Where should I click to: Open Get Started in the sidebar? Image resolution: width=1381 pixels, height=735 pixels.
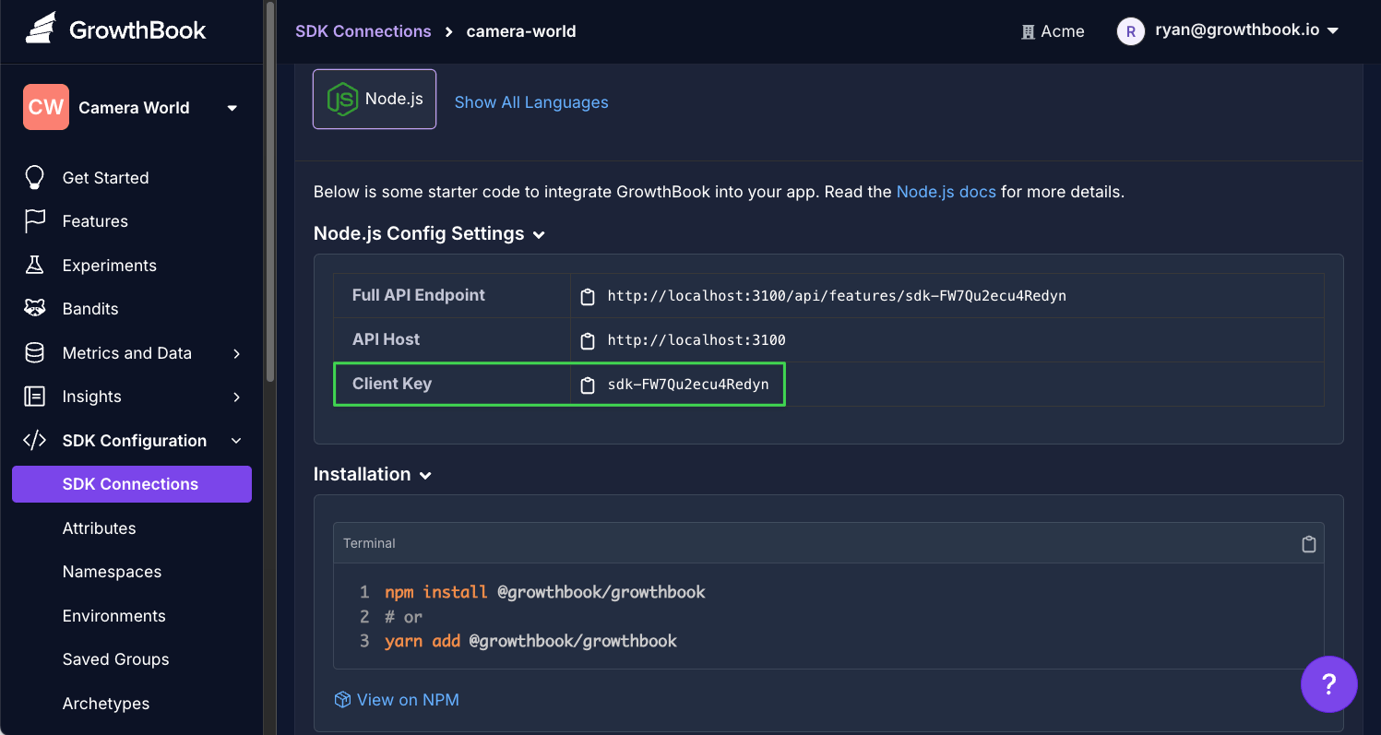coord(105,178)
